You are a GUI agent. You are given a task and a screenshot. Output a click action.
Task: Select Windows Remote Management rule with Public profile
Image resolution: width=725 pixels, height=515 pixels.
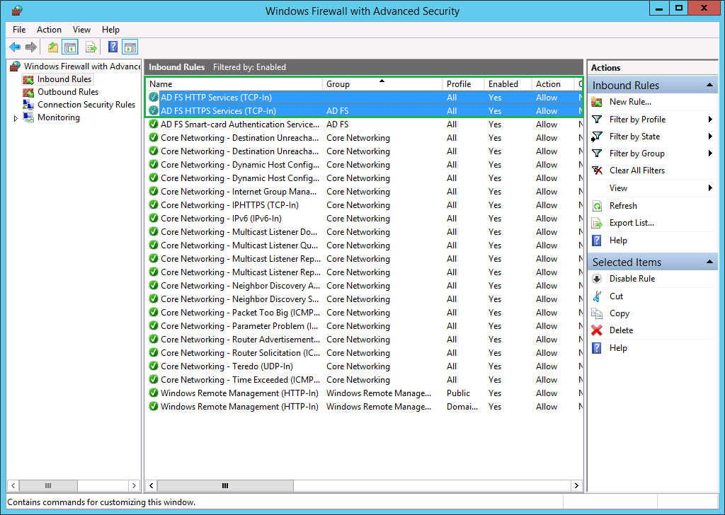[365, 393]
